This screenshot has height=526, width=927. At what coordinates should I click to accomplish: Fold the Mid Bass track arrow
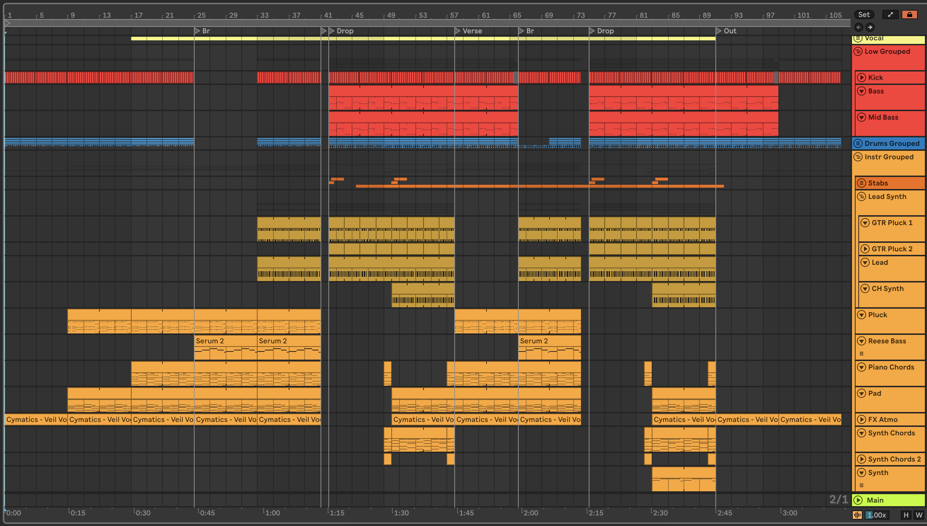pyautogui.click(x=862, y=117)
